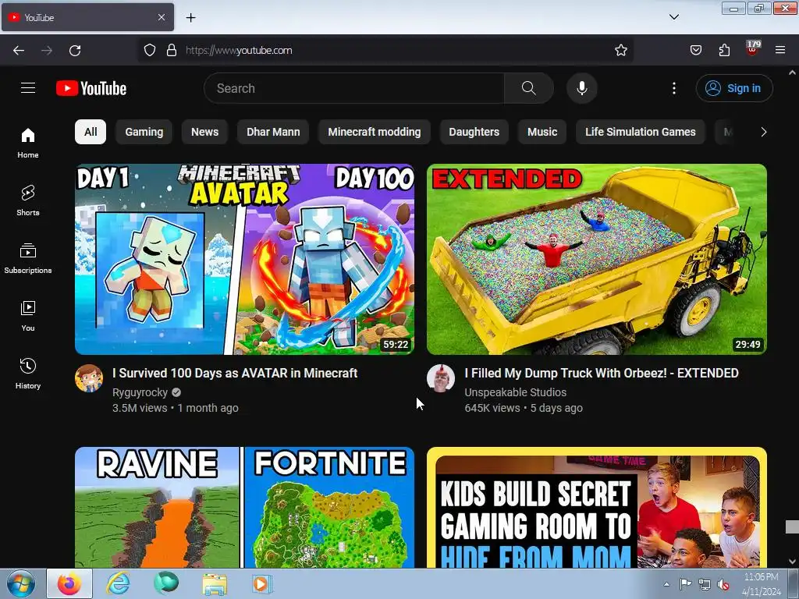Open the YouTube hamburger guide menu
Screen dimensions: 799x599
click(28, 88)
